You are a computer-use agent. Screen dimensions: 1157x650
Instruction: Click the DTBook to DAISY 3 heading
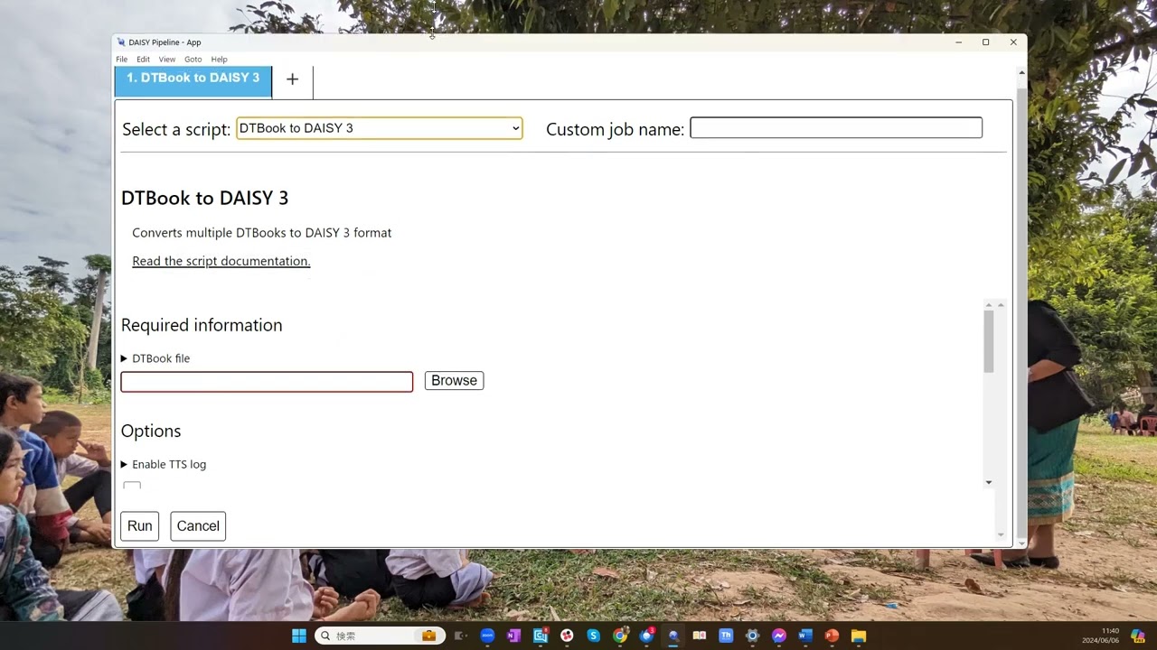[x=204, y=198]
